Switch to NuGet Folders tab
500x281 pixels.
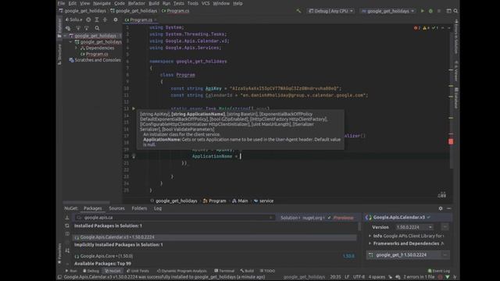(139, 208)
